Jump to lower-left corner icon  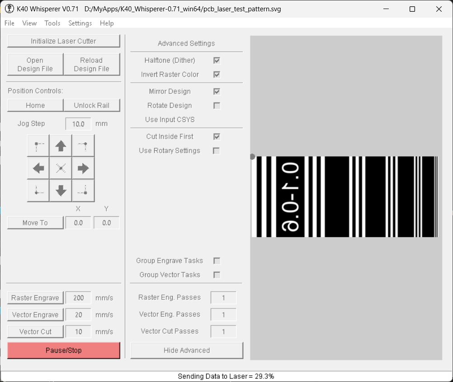[38, 191]
